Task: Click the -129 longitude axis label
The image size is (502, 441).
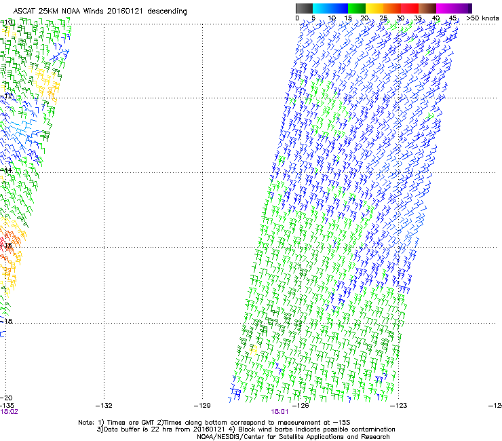Action: click(x=202, y=406)
